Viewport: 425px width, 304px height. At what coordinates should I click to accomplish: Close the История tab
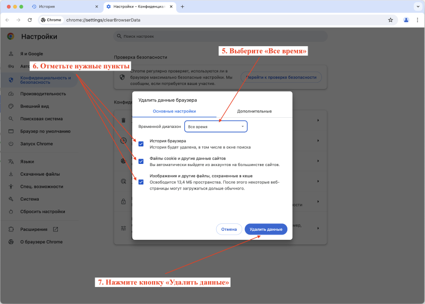[x=97, y=6]
